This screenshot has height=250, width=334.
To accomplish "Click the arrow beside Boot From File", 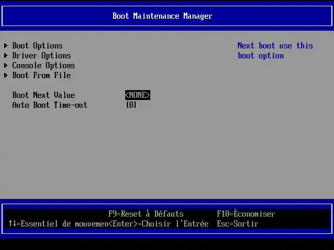I will (6, 75).
